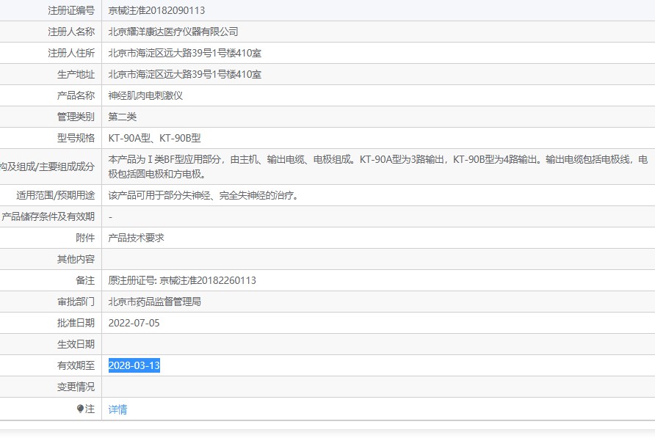The height and width of the screenshot is (438, 655).
Task: Click the approval date 2022-07-05
Action: point(134,323)
